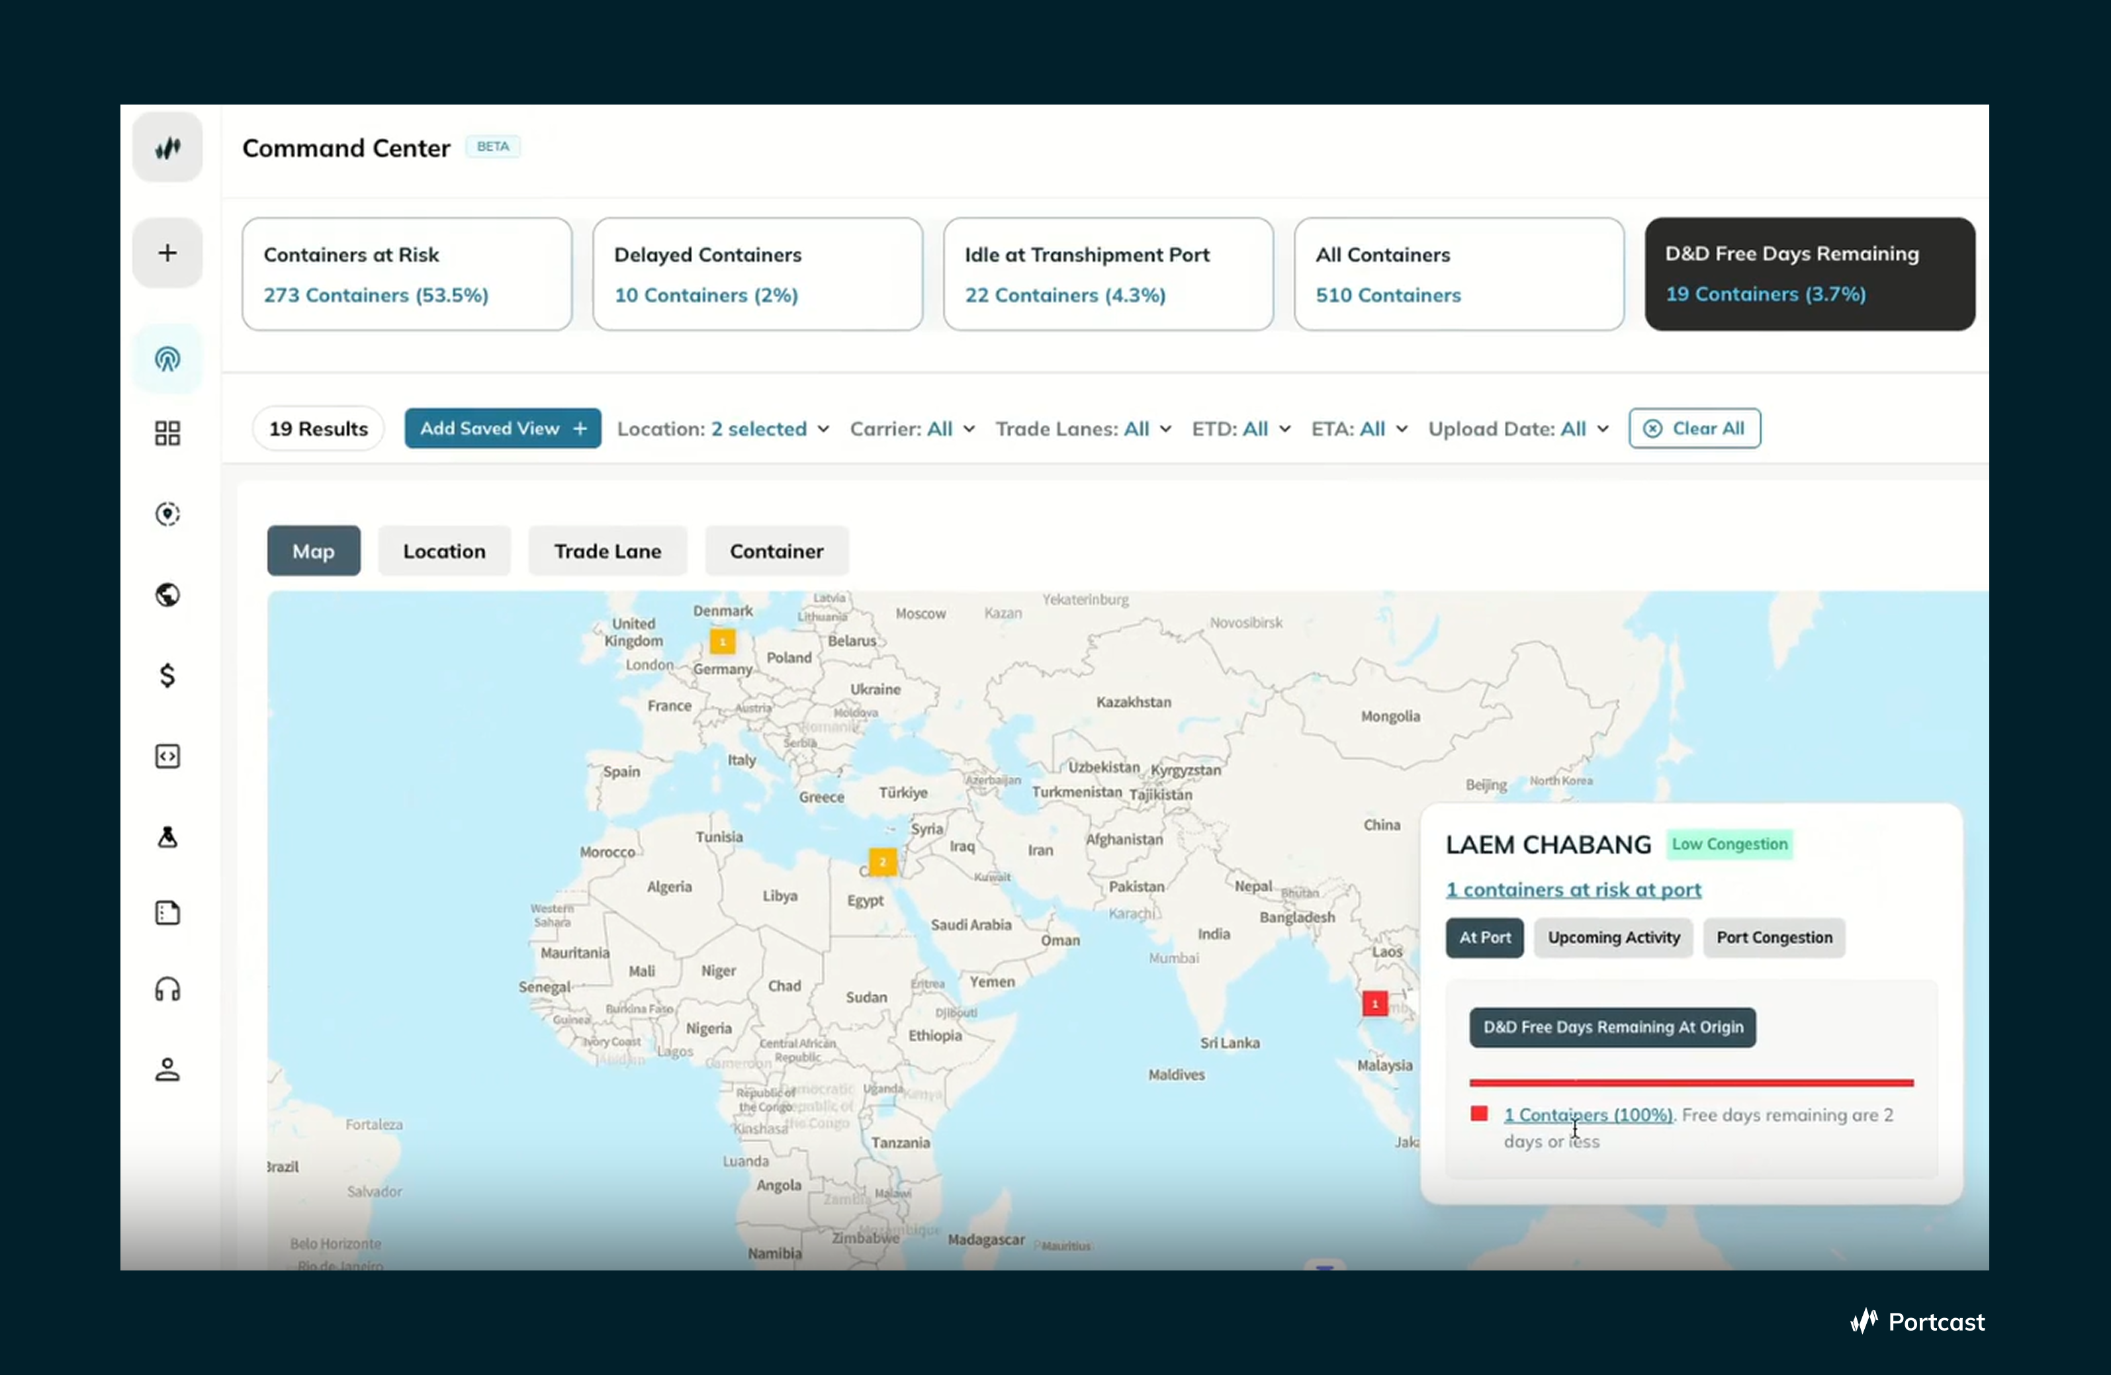Image resolution: width=2111 pixels, height=1375 pixels.
Task: Open the global map globe icon in sidebar
Action: [x=167, y=594]
